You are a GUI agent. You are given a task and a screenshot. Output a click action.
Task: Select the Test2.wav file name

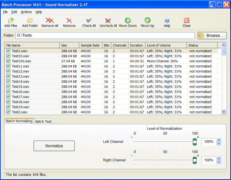19,112
